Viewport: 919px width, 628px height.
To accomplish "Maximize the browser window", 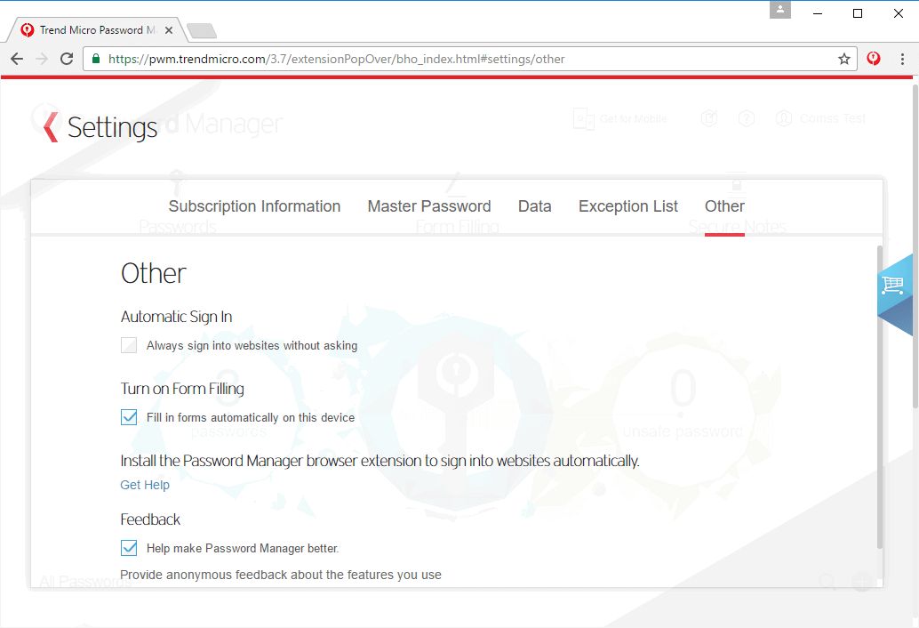I will 858,13.
